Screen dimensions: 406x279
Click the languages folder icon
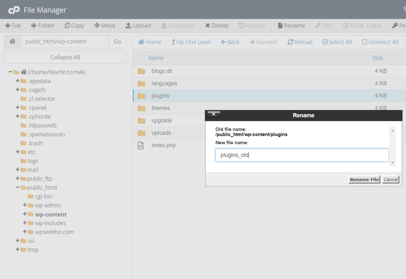tap(142, 83)
